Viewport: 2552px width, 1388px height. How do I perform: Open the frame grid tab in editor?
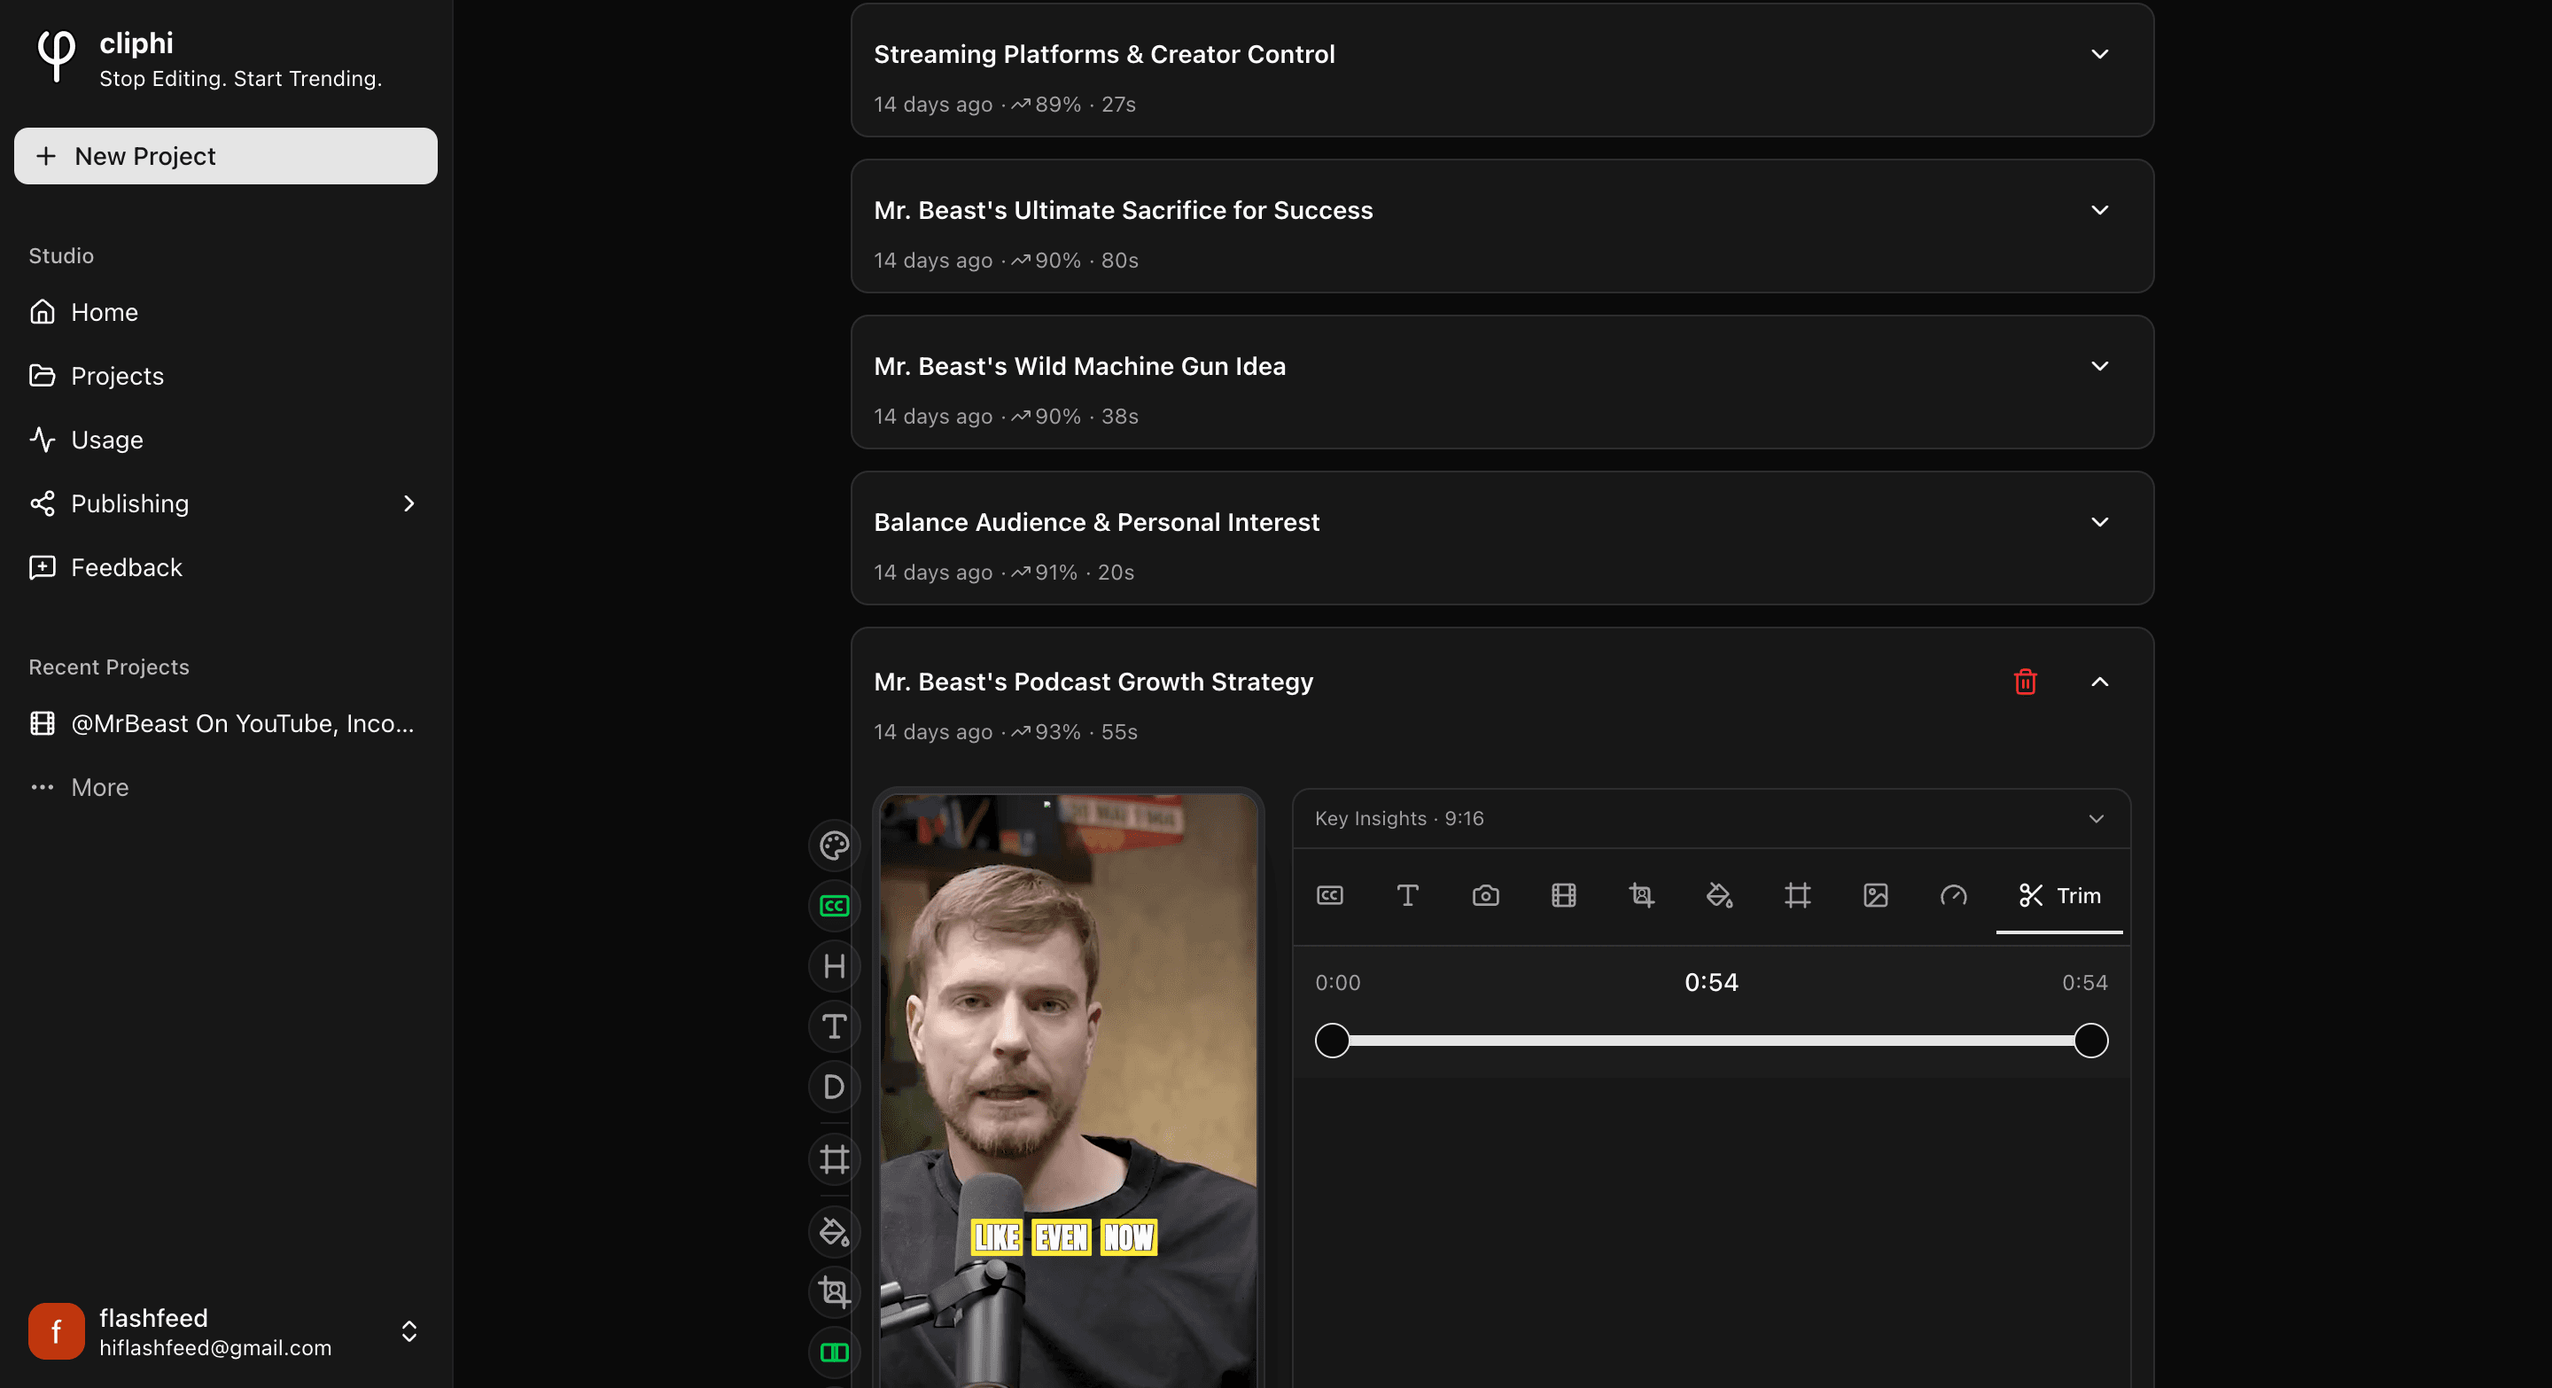[x=1797, y=895]
